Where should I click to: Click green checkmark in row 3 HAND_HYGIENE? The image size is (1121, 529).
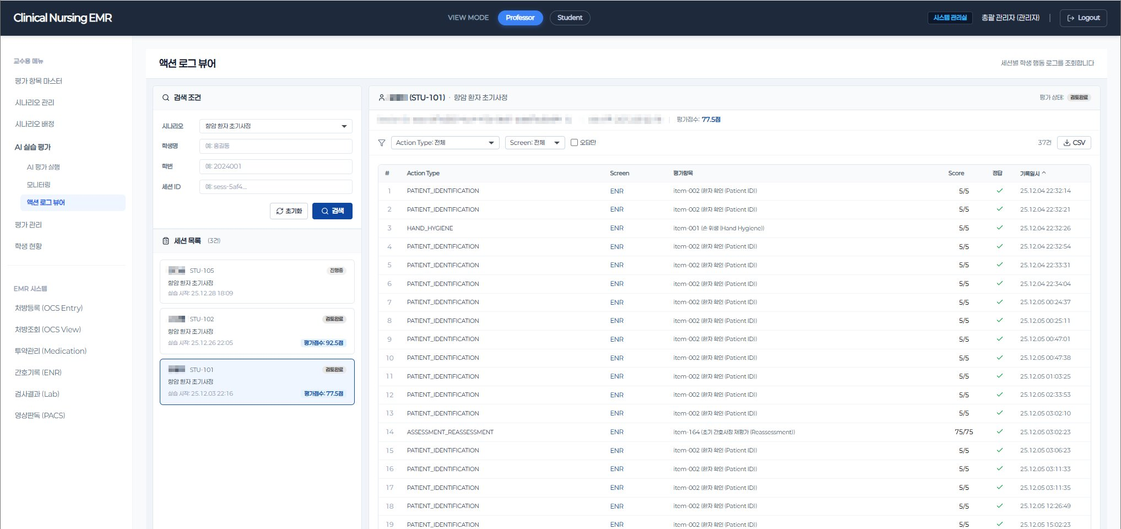pyautogui.click(x=1000, y=228)
